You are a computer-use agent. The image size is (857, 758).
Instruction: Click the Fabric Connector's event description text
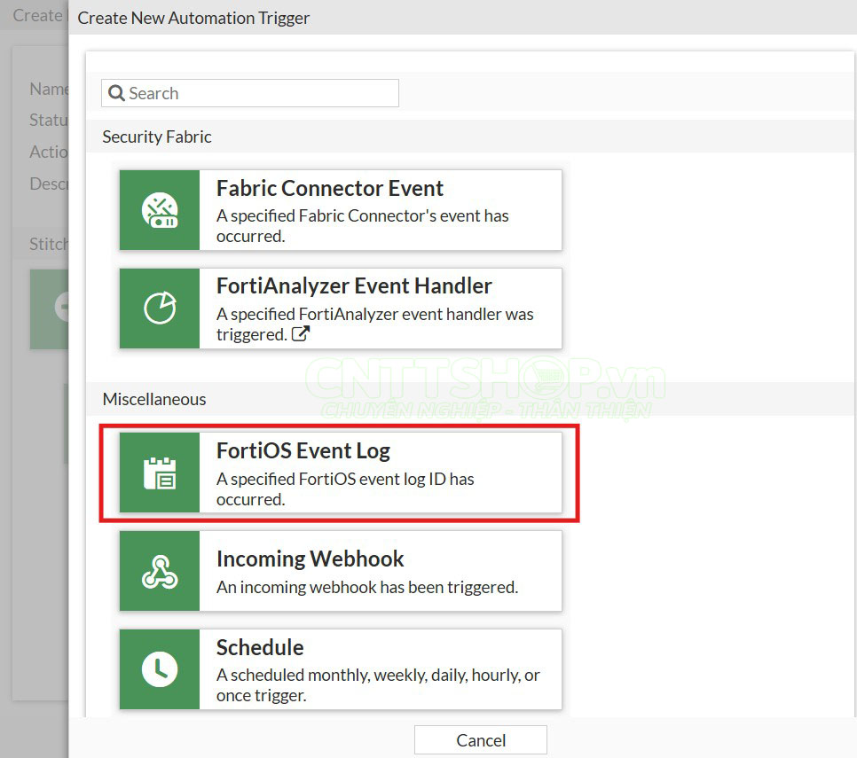362,225
